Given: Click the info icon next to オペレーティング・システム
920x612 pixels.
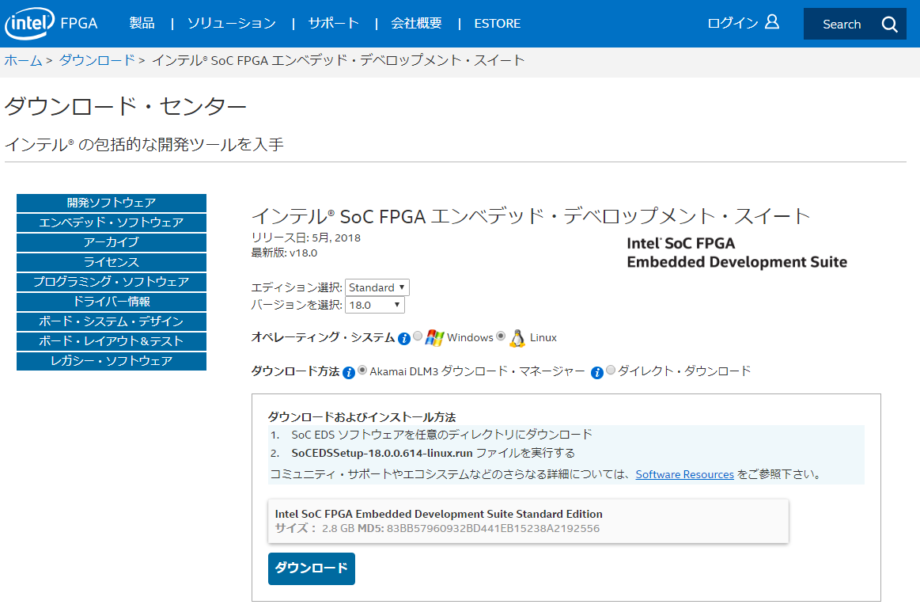Looking at the screenshot, I should tap(403, 338).
